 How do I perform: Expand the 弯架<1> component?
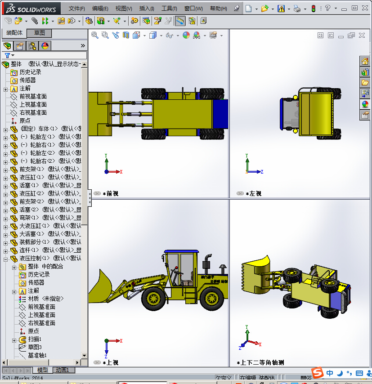tap(6, 219)
